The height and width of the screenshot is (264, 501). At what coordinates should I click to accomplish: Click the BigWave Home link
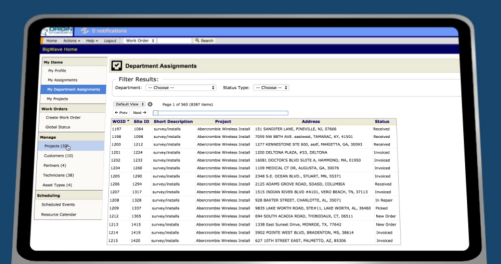[60, 49]
